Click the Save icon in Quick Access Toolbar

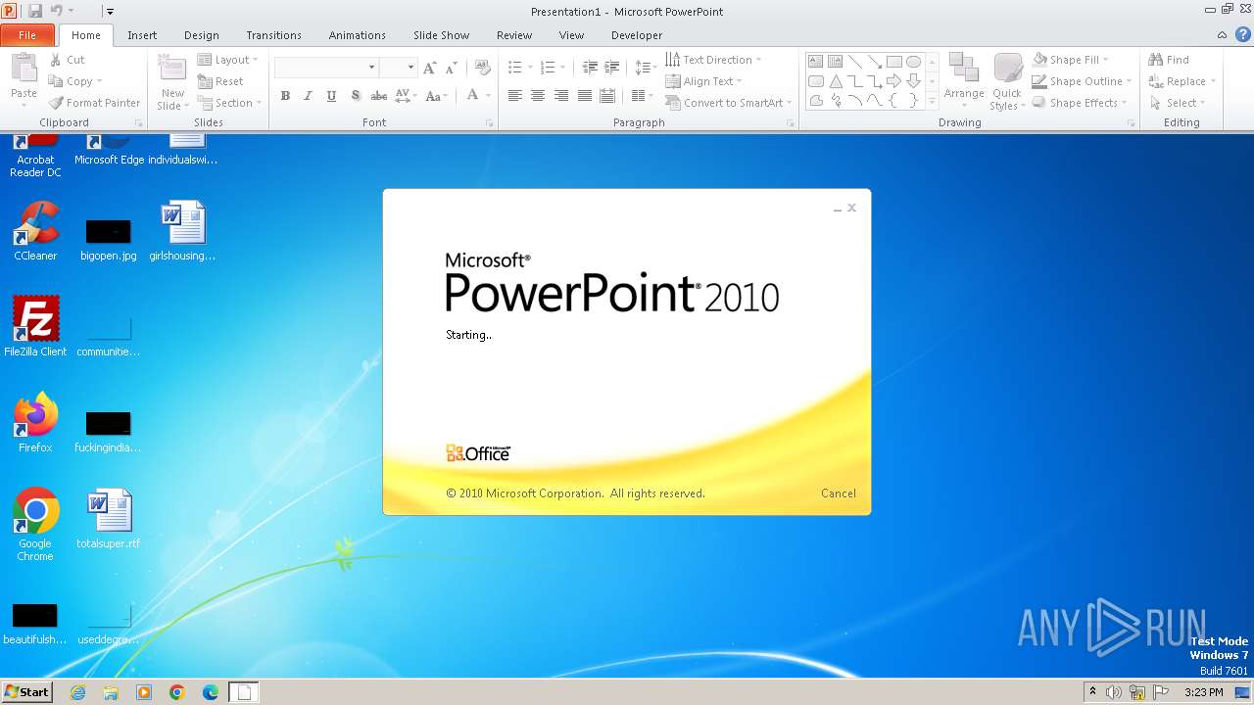click(x=35, y=11)
